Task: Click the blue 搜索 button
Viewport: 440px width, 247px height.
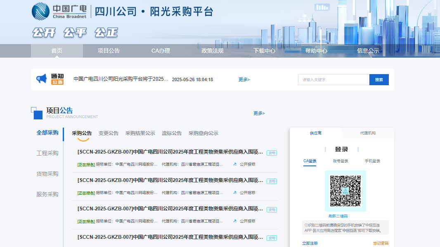Action: [x=379, y=80]
